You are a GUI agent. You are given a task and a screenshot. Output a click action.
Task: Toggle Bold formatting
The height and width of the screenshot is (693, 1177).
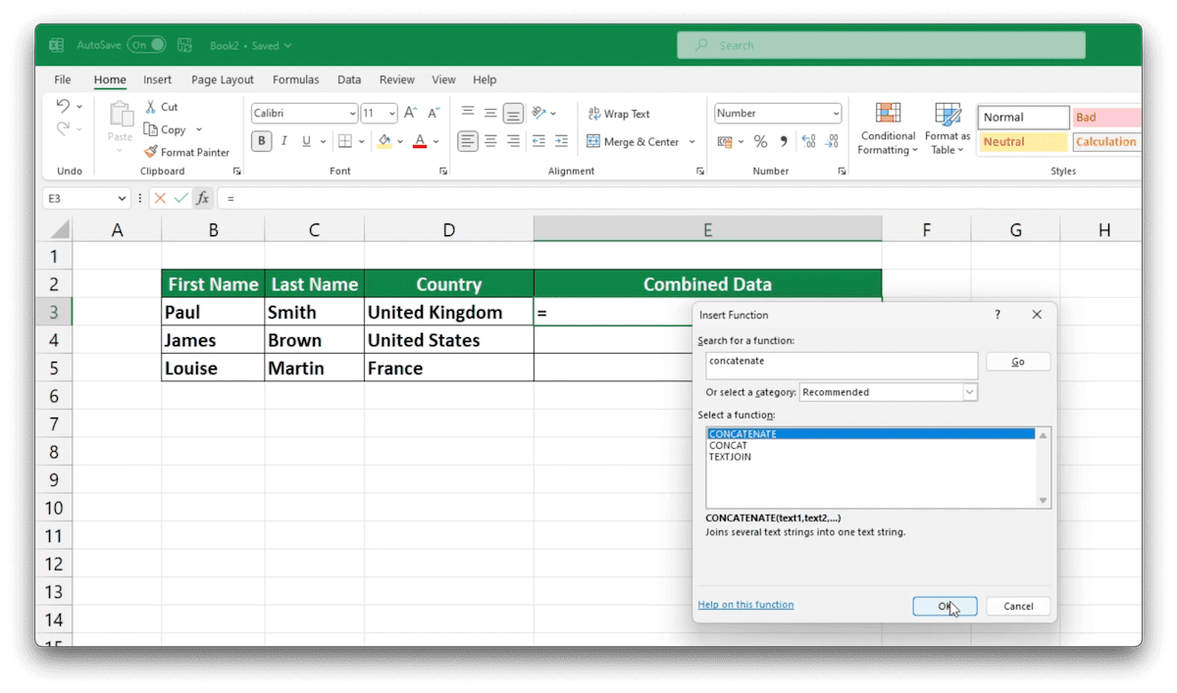pyautogui.click(x=262, y=141)
